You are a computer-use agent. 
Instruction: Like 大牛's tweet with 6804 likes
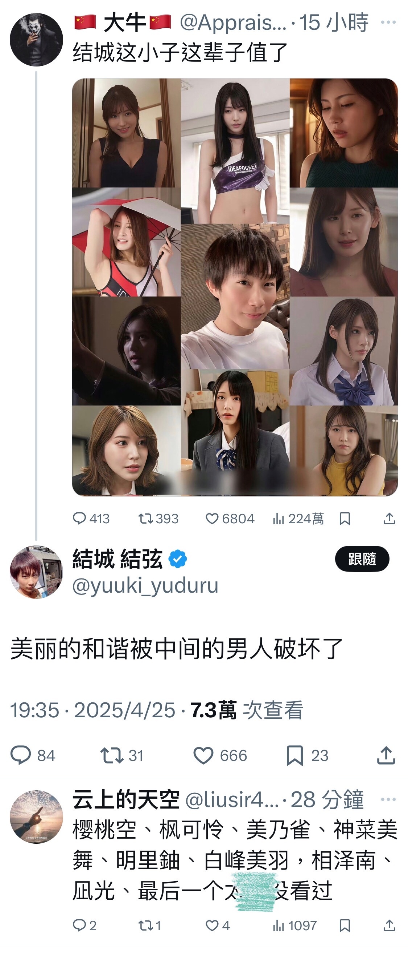230,519
